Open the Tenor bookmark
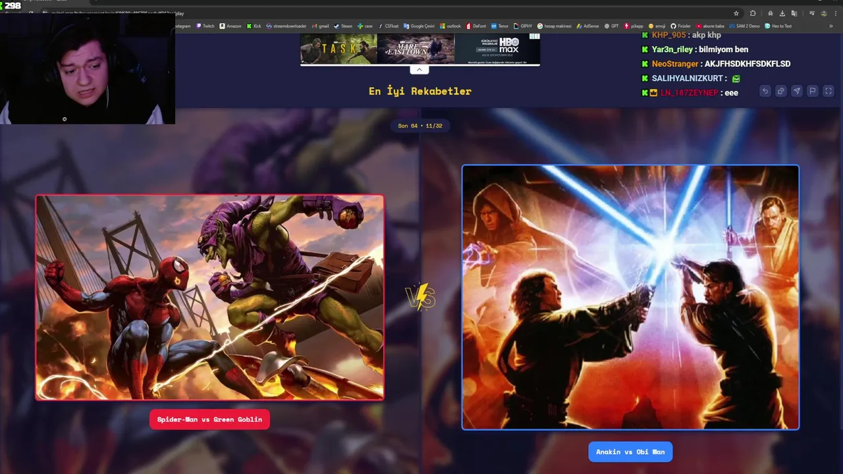Viewport: 843px width, 474px height. pos(500,26)
